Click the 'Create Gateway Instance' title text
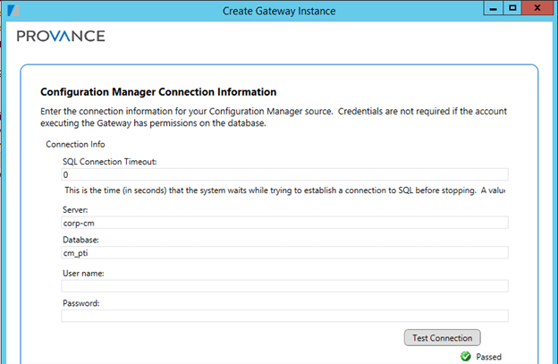This screenshot has height=364, width=558. (x=279, y=11)
